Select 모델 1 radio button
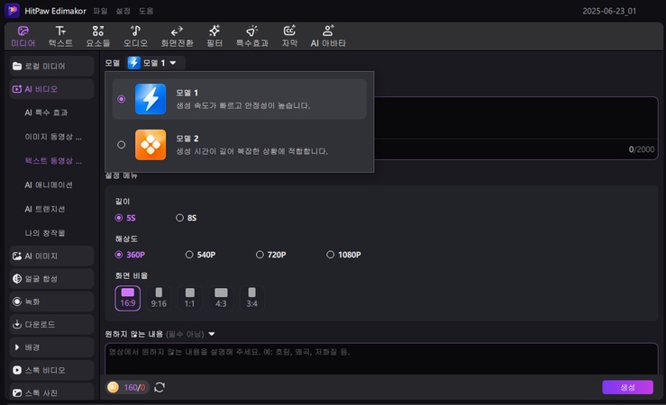666x405 pixels. pyautogui.click(x=121, y=99)
